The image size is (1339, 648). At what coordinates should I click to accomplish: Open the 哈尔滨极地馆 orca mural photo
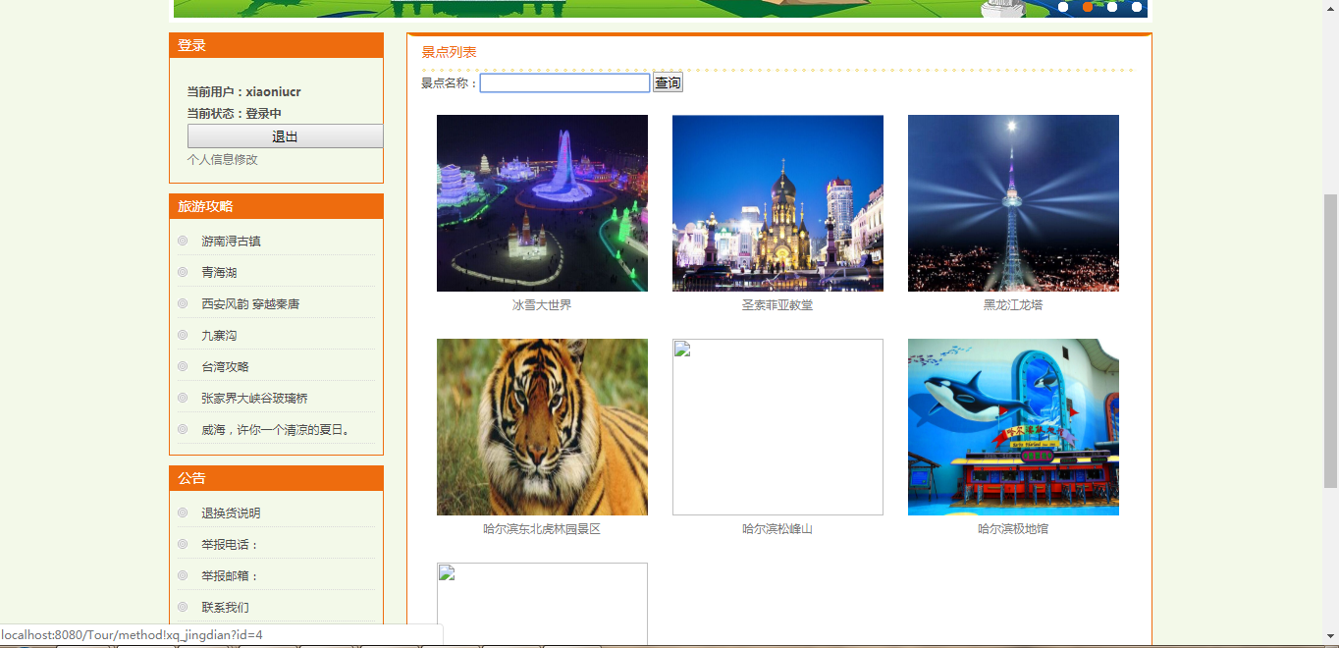pos(1013,427)
